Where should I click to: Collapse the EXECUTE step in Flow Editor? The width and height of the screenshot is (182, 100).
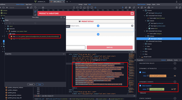coord(6,29)
